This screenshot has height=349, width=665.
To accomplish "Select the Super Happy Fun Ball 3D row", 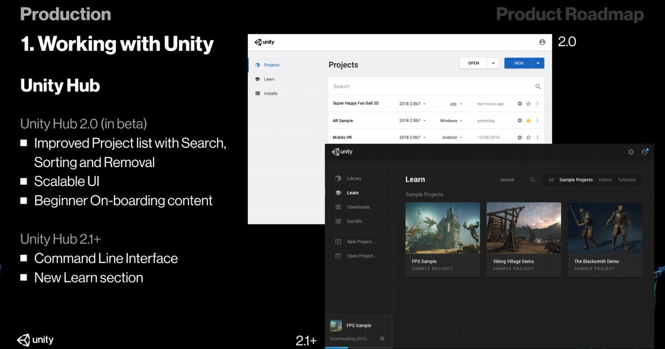I will pos(436,104).
